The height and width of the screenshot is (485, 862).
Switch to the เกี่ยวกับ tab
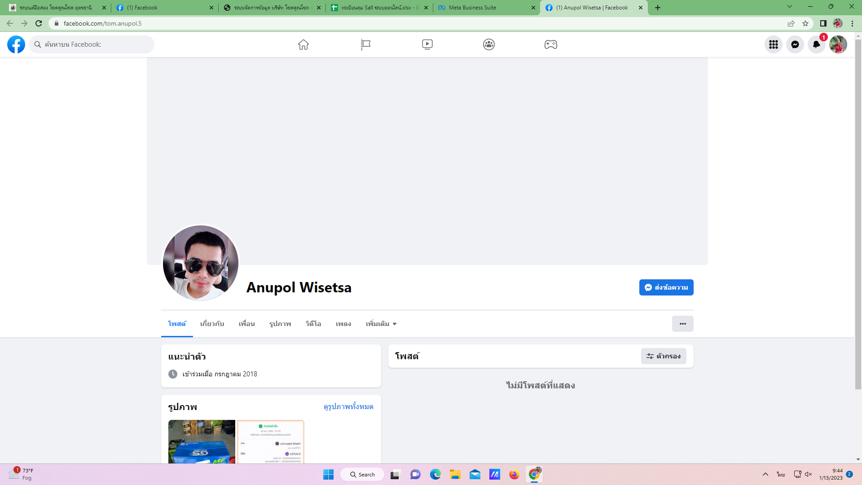pos(212,324)
